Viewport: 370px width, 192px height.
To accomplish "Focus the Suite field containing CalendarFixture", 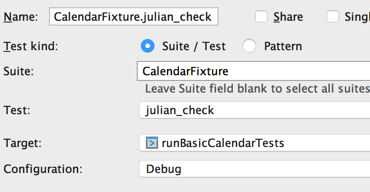I will (x=254, y=71).
